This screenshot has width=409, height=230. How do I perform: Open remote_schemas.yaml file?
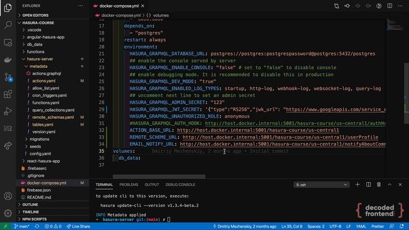(53, 118)
